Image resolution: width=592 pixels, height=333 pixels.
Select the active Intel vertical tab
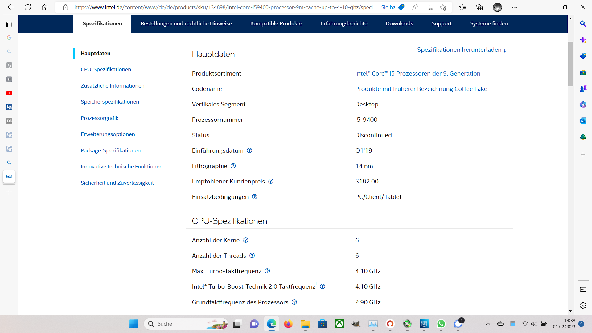point(9,176)
